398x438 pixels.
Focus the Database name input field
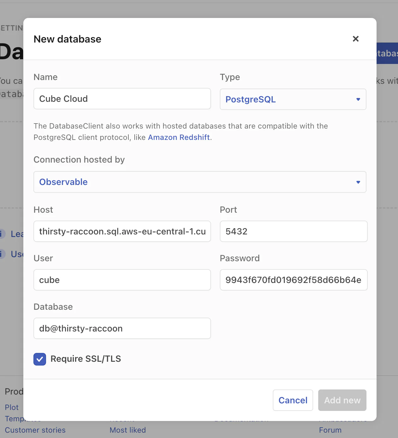(122, 328)
